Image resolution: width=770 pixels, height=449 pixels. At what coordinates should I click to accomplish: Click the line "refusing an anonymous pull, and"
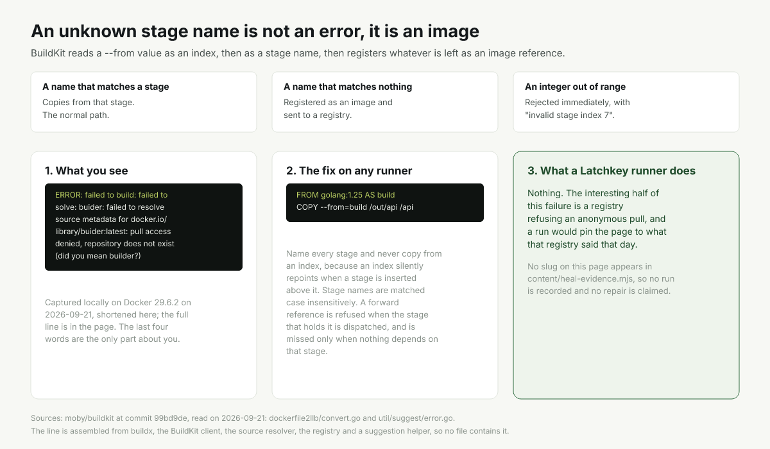pos(597,219)
